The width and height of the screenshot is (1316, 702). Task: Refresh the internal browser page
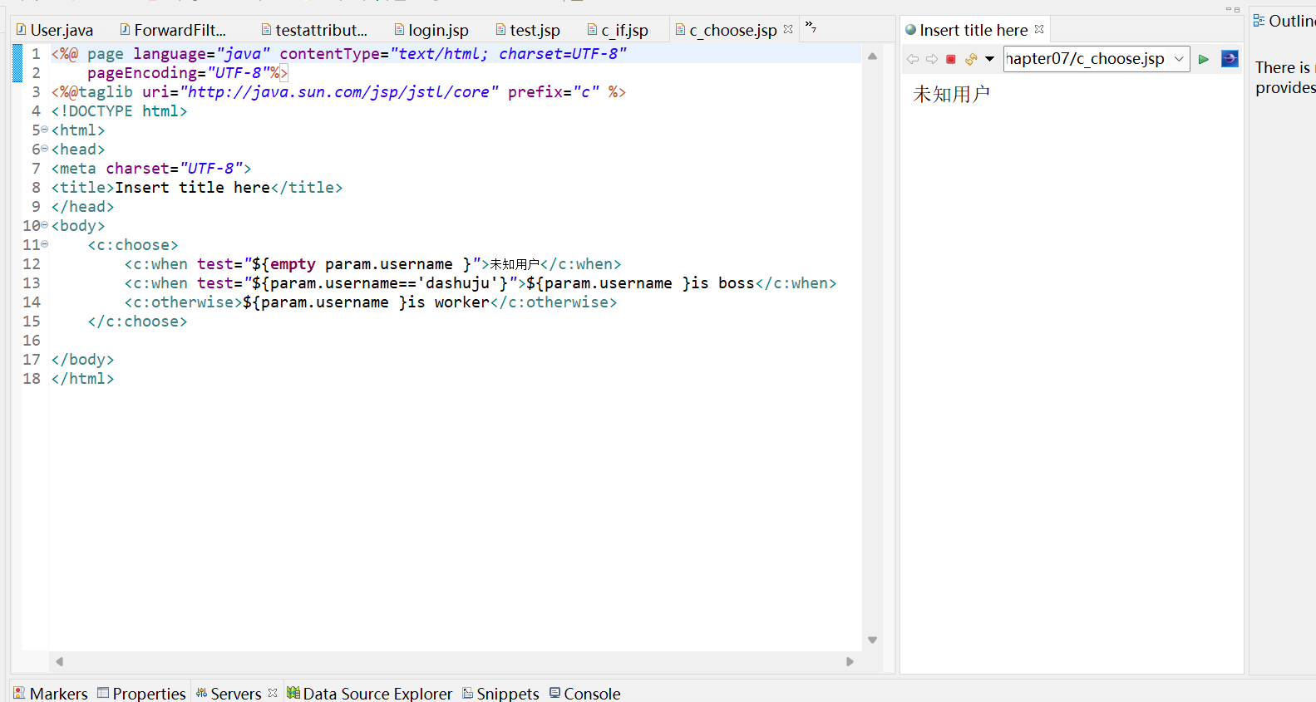(970, 59)
